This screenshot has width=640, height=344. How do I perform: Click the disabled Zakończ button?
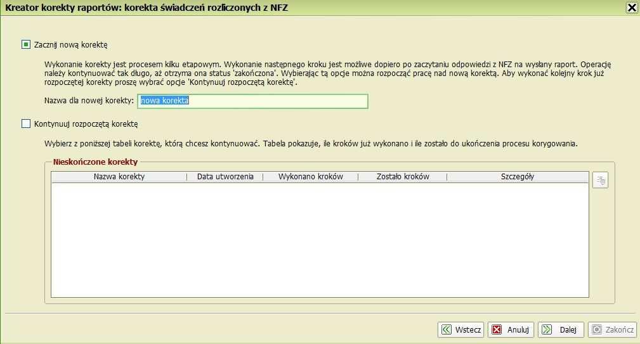(x=612, y=329)
